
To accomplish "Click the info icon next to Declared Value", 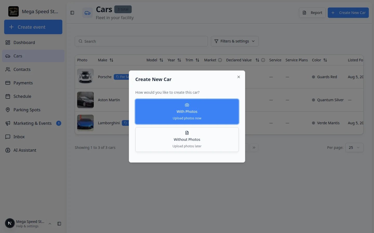I will 263,60.
